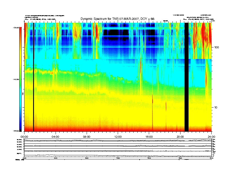The image size is (228, 176).
Task: Click the 16:00 label on the main time axis
Action: (149, 137)
